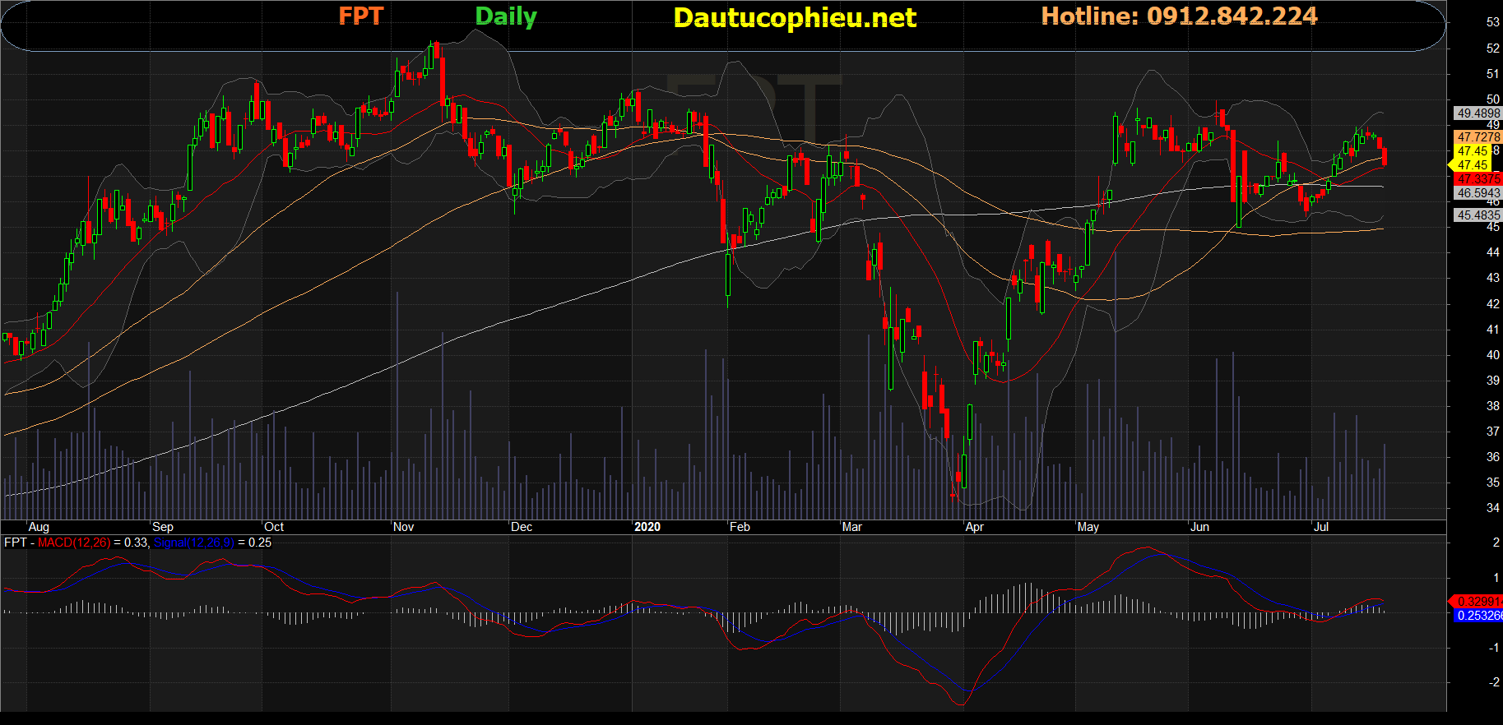Select the Jul marker on time axis

pyautogui.click(x=1320, y=527)
